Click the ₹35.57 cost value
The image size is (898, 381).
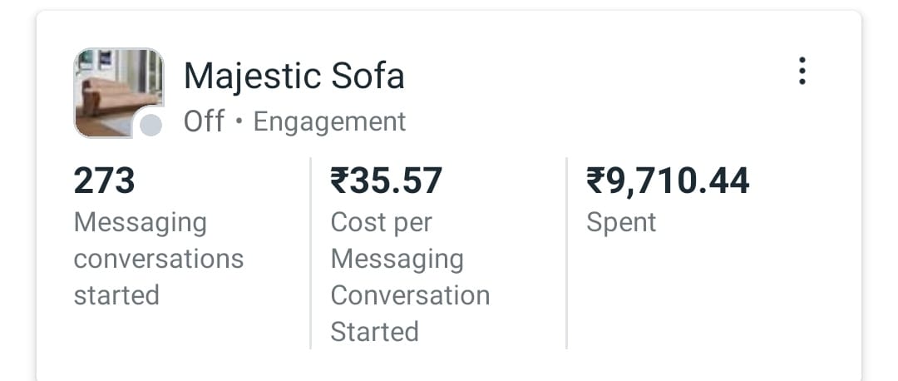coord(387,181)
